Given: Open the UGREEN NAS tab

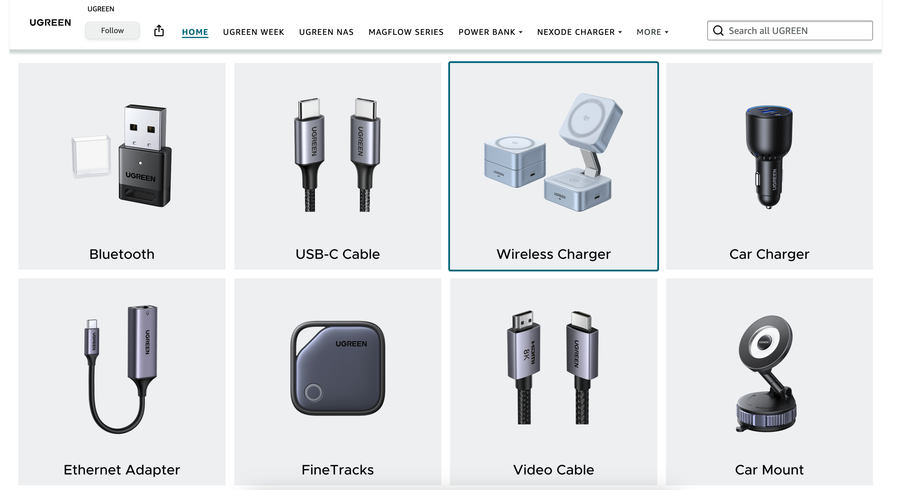Looking at the screenshot, I should [x=326, y=32].
